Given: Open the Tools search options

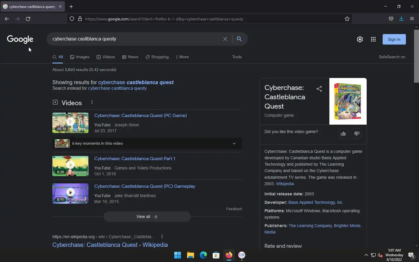Looking at the screenshot, I should point(237,57).
